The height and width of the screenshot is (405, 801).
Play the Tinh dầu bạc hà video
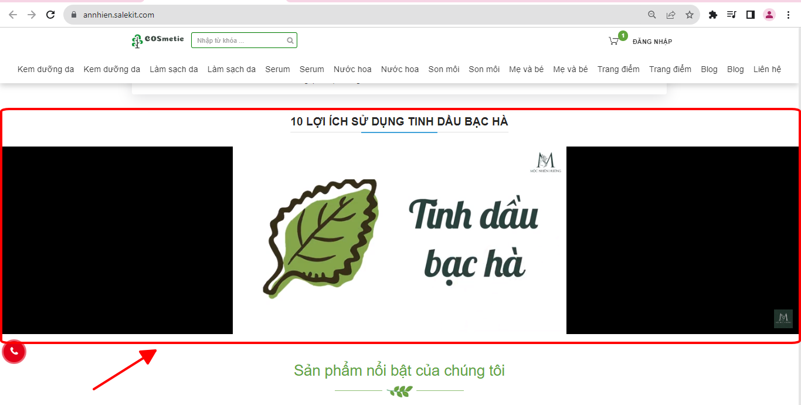[x=399, y=240]
